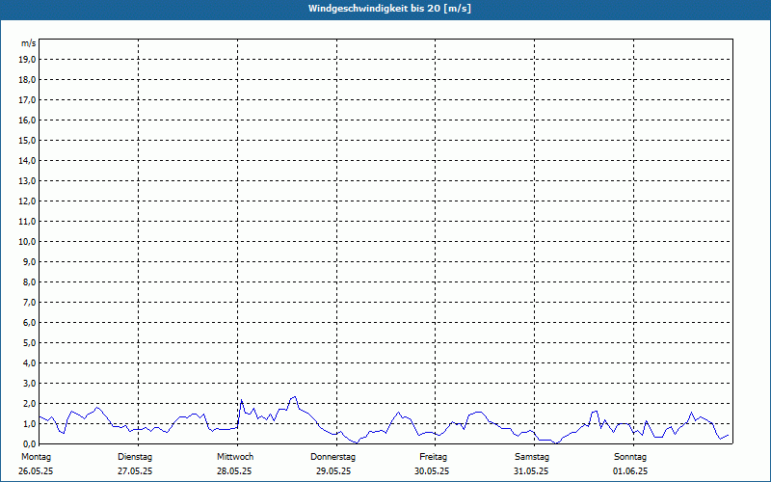This screenshot has width=771, height=482.
Task: Select the 13,0 y-axis value
Action: pos(27,181)
